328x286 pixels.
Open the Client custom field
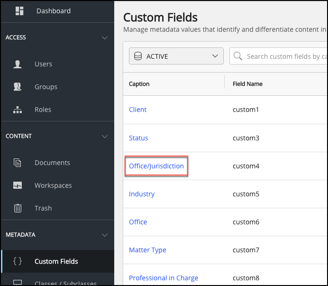pyautogui.click(x=137, y=110)
